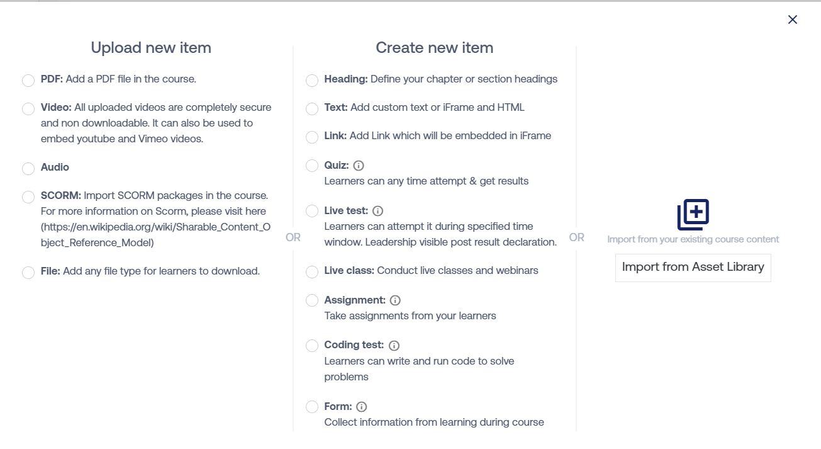Select the Audio radio button
The height and width of the screenshot is (449, 821).
pos(28,169)
